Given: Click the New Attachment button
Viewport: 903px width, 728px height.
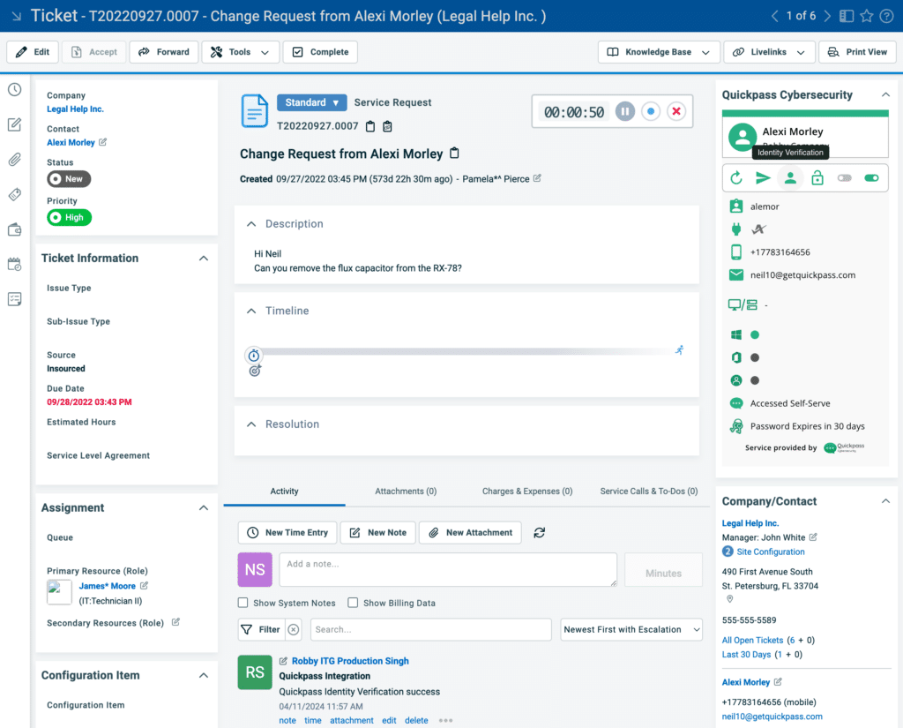Looking at the screenshot, I should [470, 533].
